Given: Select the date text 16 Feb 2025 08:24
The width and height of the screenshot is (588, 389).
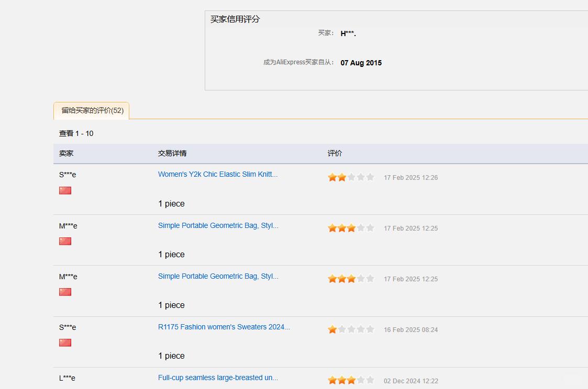Looking at the screenshot, I should click(411, 329).
